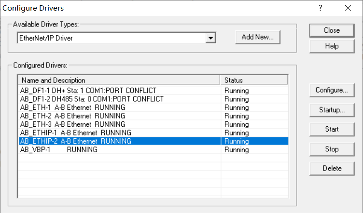This screenshot has height=213, width=363.
Task: Open Help using the Help button
Action: (x=332, y=46)
